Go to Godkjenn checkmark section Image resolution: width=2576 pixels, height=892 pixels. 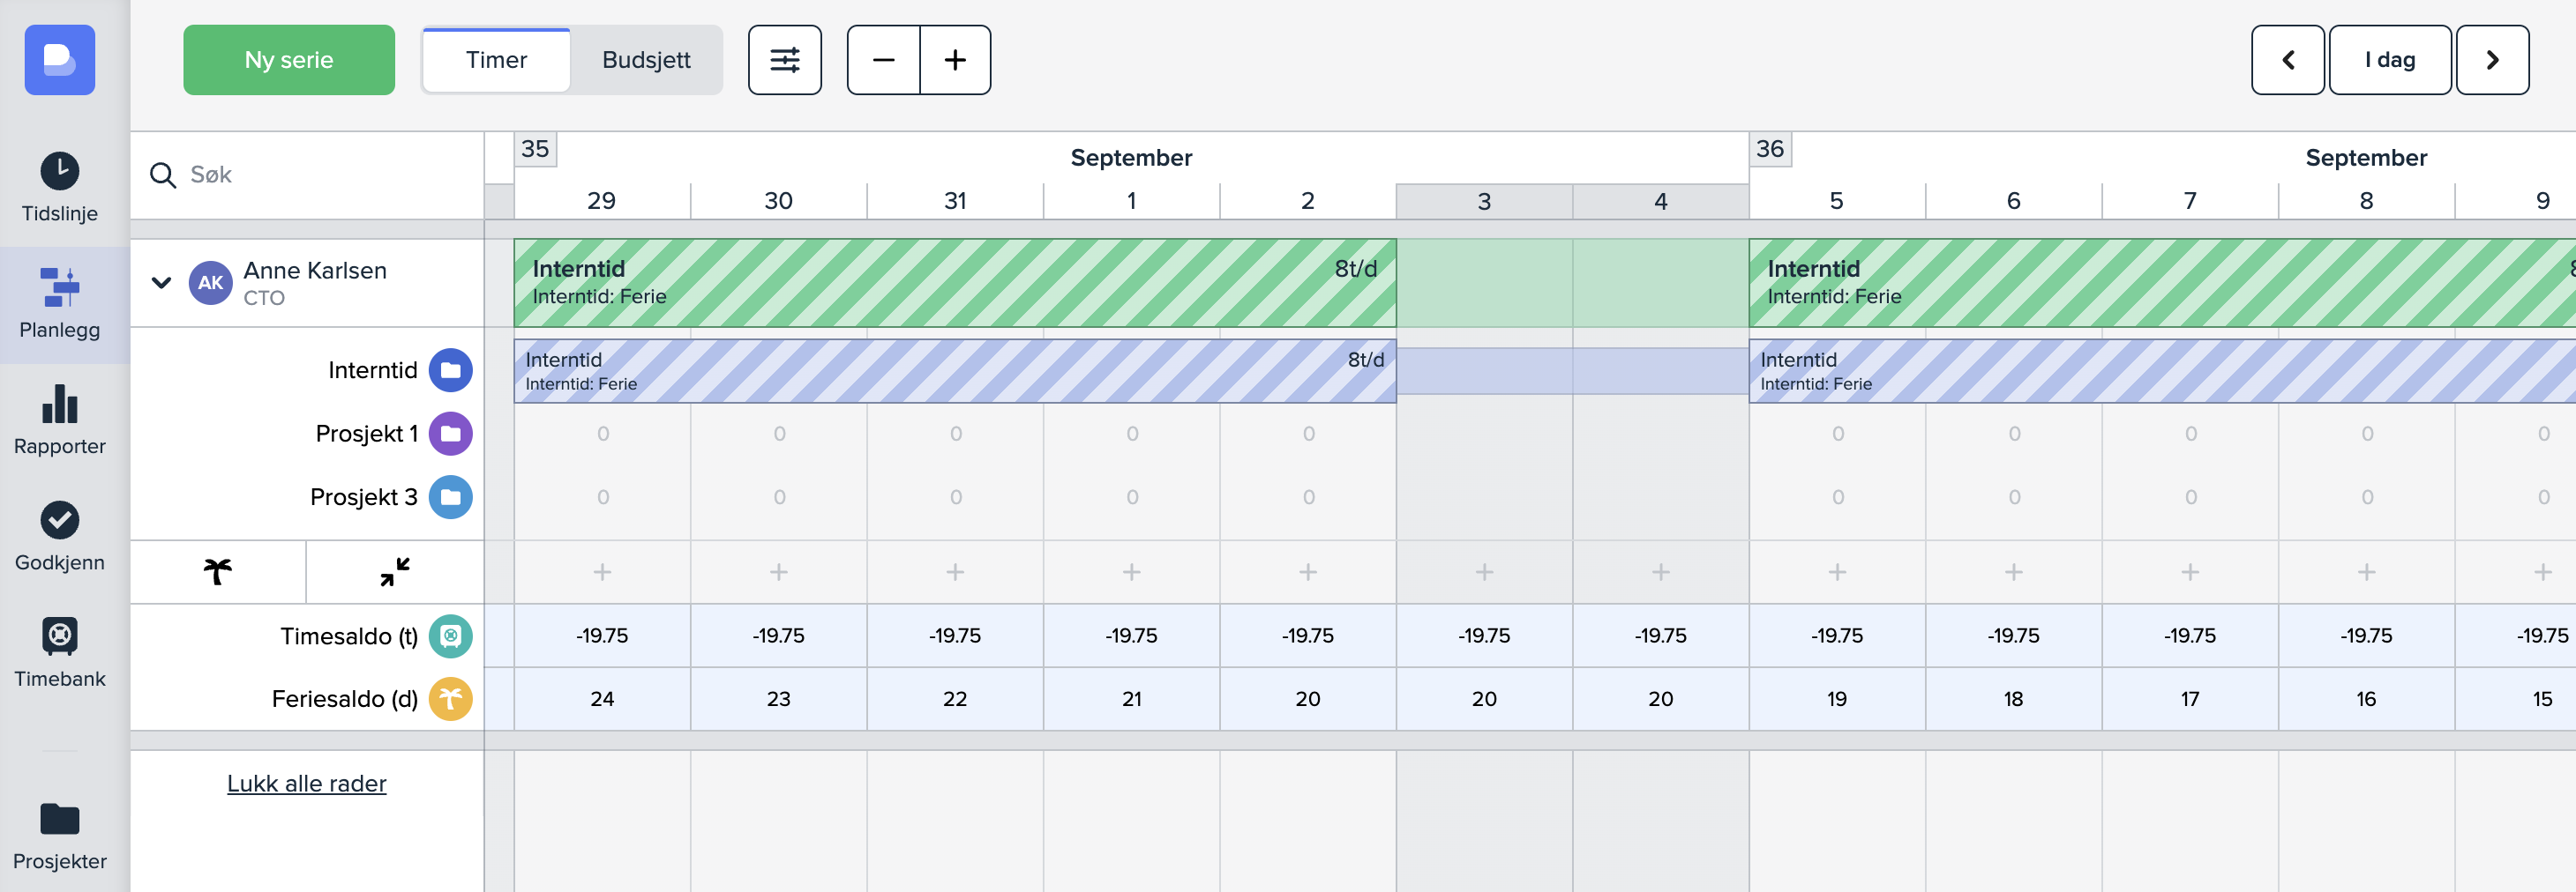click(60, 537)
